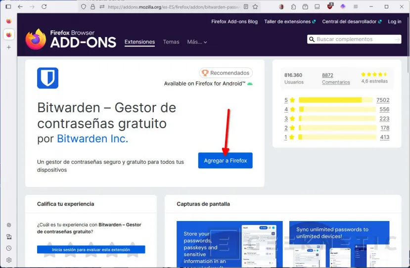Filter reviews by 5 stars
This screenshot has height=268, width=410.
point(289,100)
